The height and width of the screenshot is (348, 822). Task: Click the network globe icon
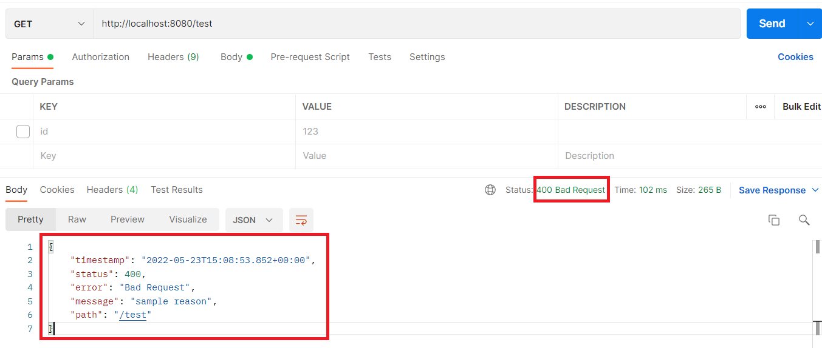(490, 190)
